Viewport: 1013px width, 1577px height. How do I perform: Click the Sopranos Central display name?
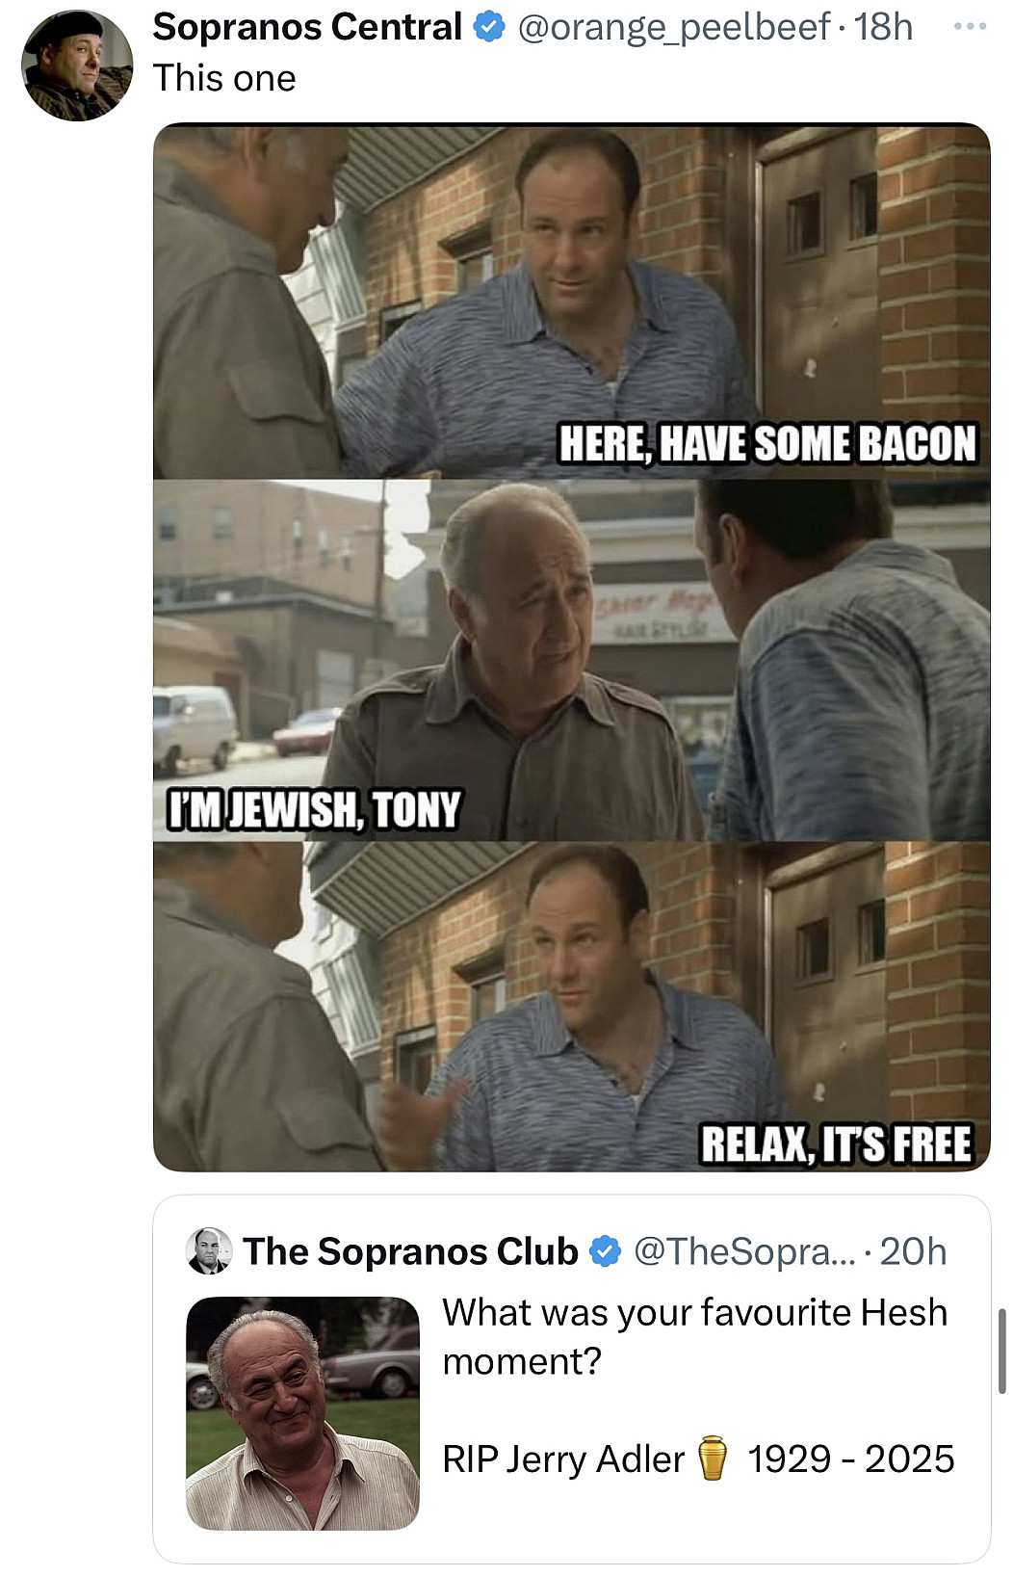pos(307,28)
